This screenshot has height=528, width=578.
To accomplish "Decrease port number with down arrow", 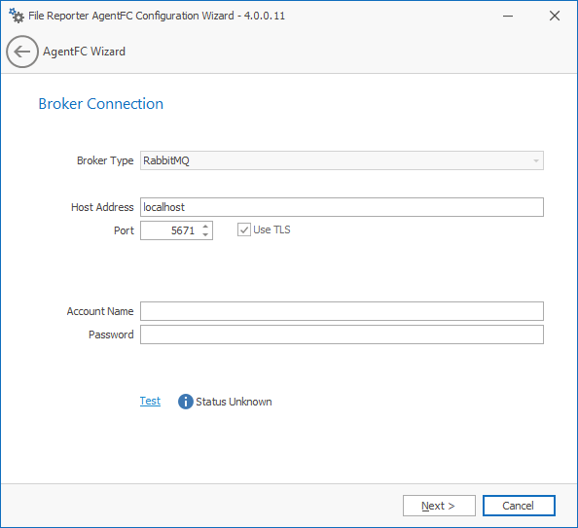I will pyautogui.click(x=205, y=234).
